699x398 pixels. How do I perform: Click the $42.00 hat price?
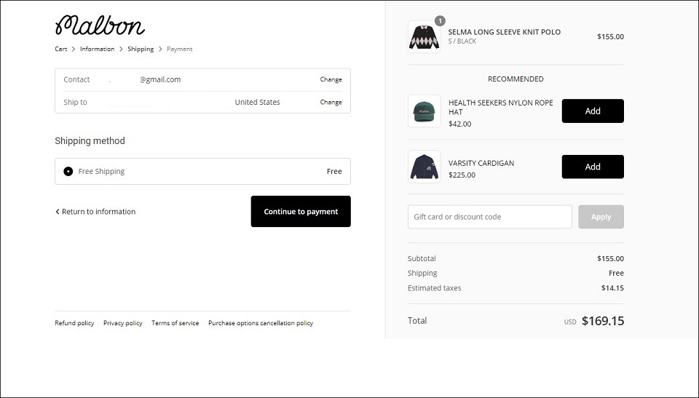[x=459, y=124]
